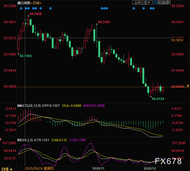Click the 95.2586 label on left axis
The width and height of the screenshot is (190, 171).
click(10, 6)
